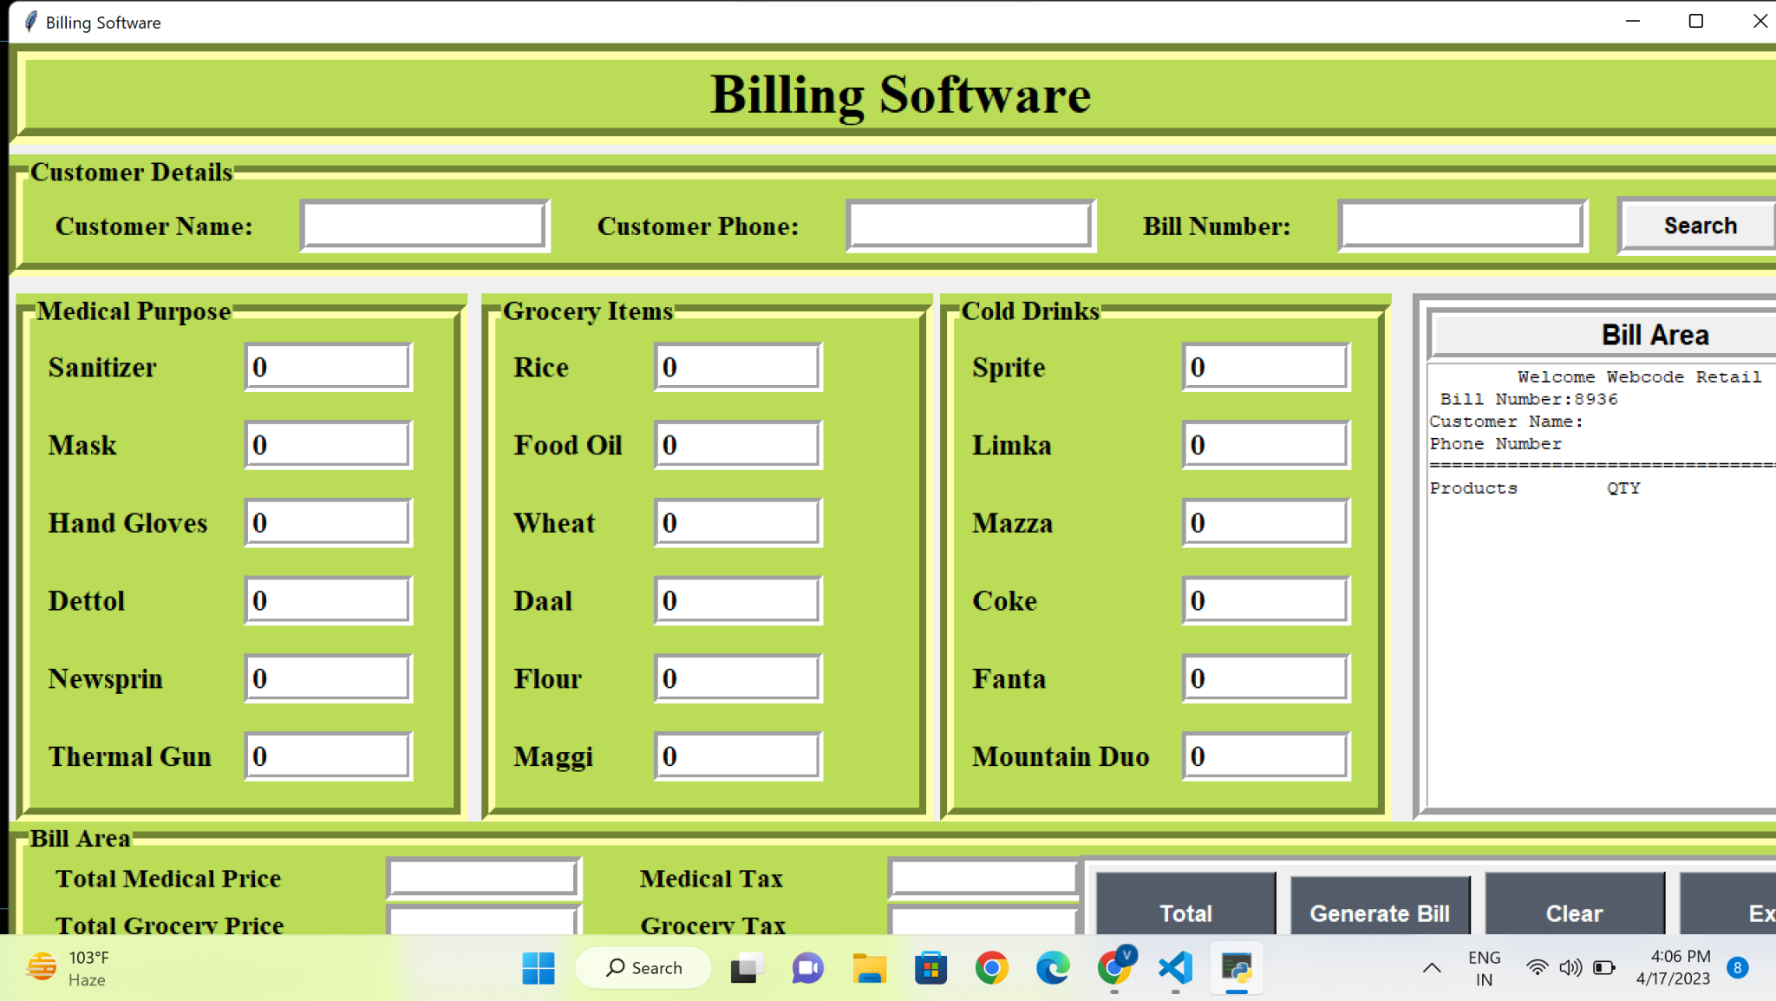Click the Generate Bill button
The width and height of the screenshot is (1776, 1001).
(x=1379, y=913)
